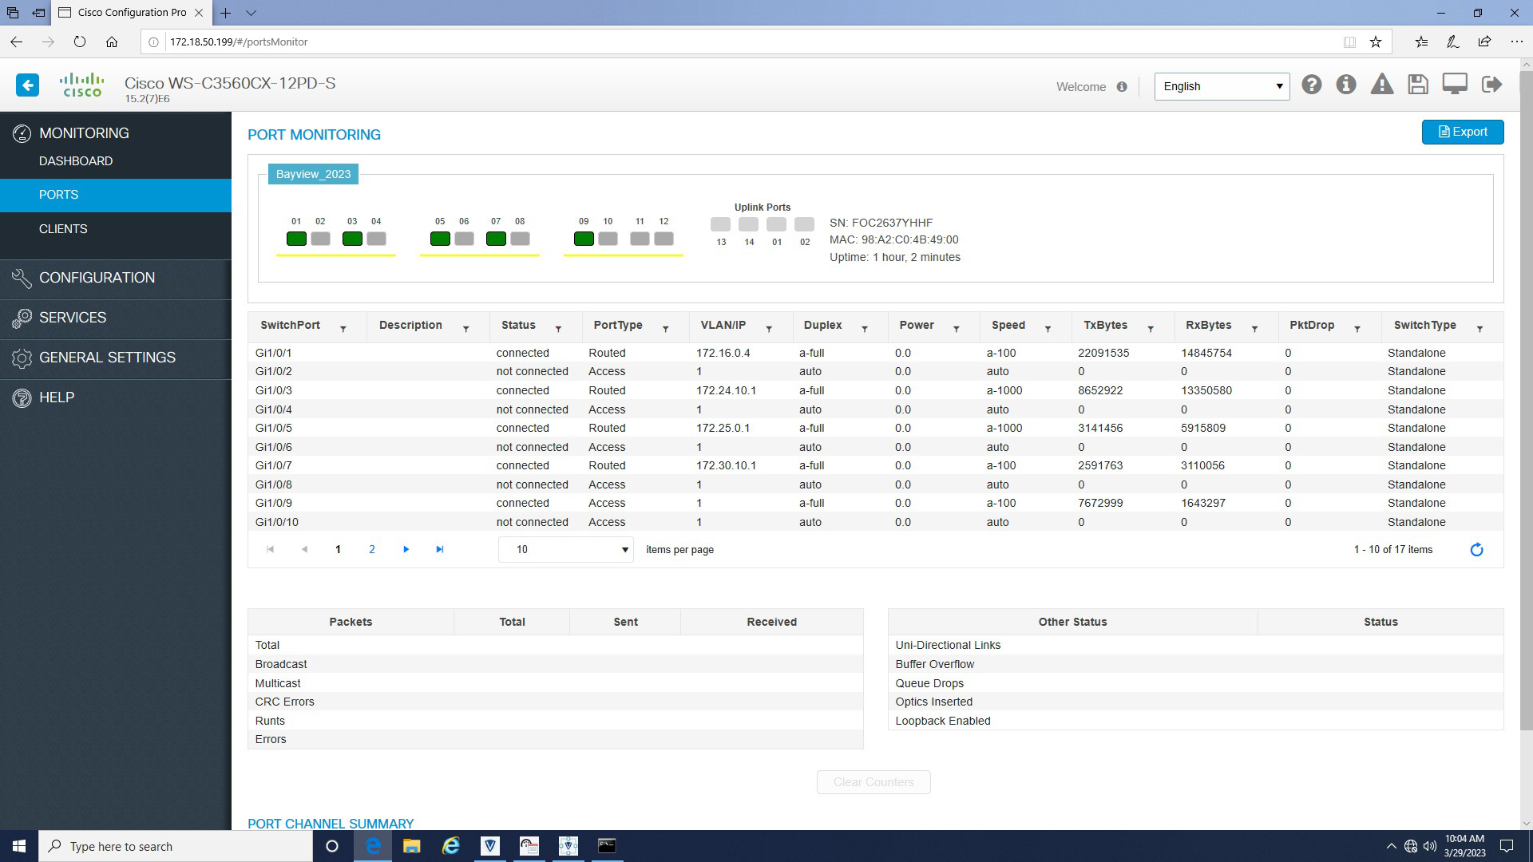Click info icon next to Welcome
Image resolution: width=1533 pixels, height=862 pixels.
pos(1122,87)
